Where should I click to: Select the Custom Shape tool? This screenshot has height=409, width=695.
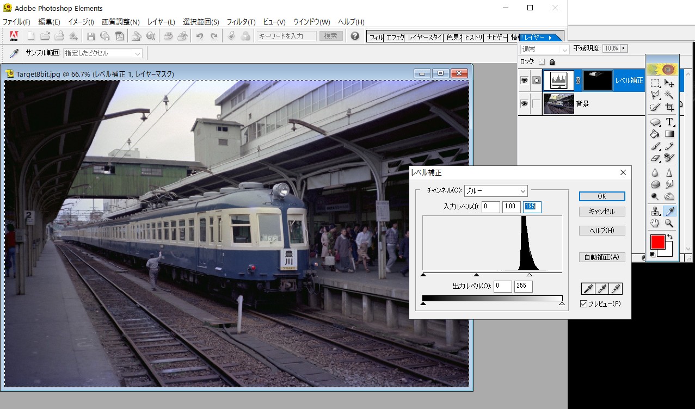coord(655,122)
